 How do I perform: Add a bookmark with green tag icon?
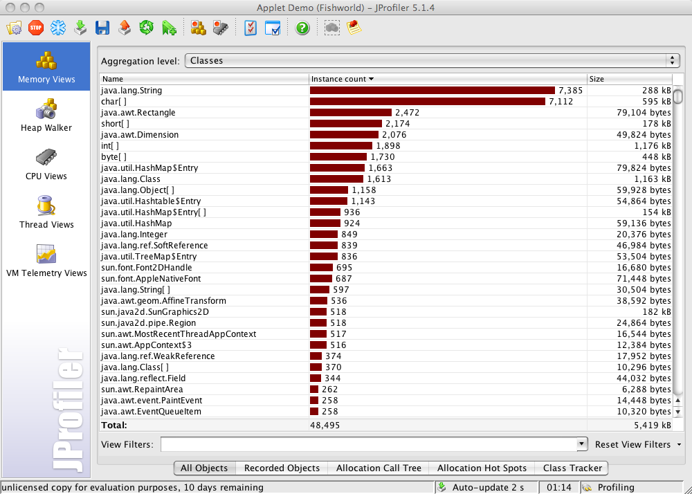click(x=169, y=28)
